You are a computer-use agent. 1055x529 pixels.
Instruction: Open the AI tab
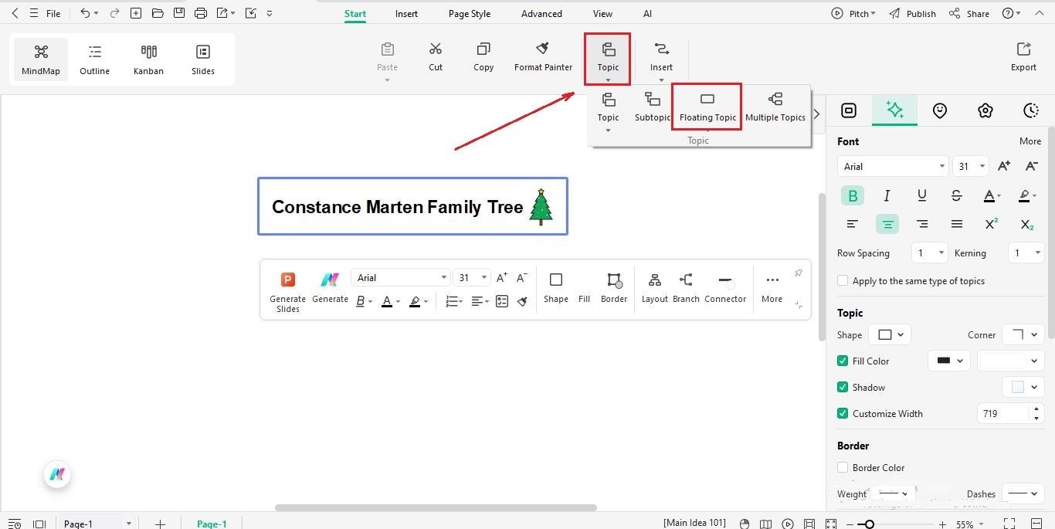click(647, 14)
